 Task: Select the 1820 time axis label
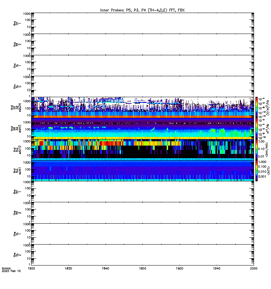(x=68, y=268)
